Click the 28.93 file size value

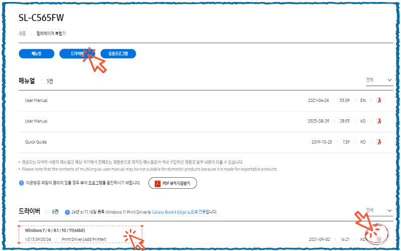(344, 121)
